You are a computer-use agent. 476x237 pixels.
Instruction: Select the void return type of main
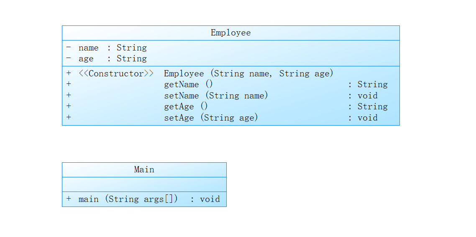coord(210,199)
